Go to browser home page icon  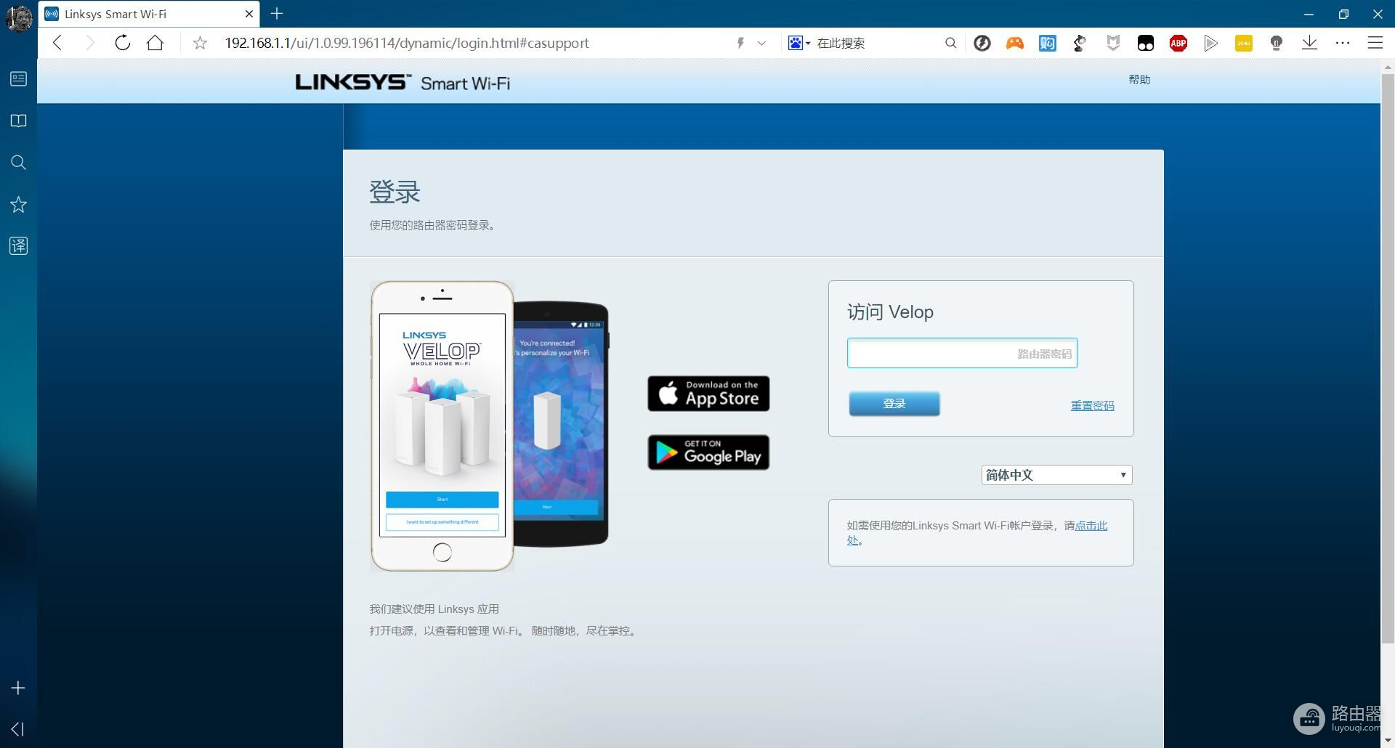coord(155,43)
